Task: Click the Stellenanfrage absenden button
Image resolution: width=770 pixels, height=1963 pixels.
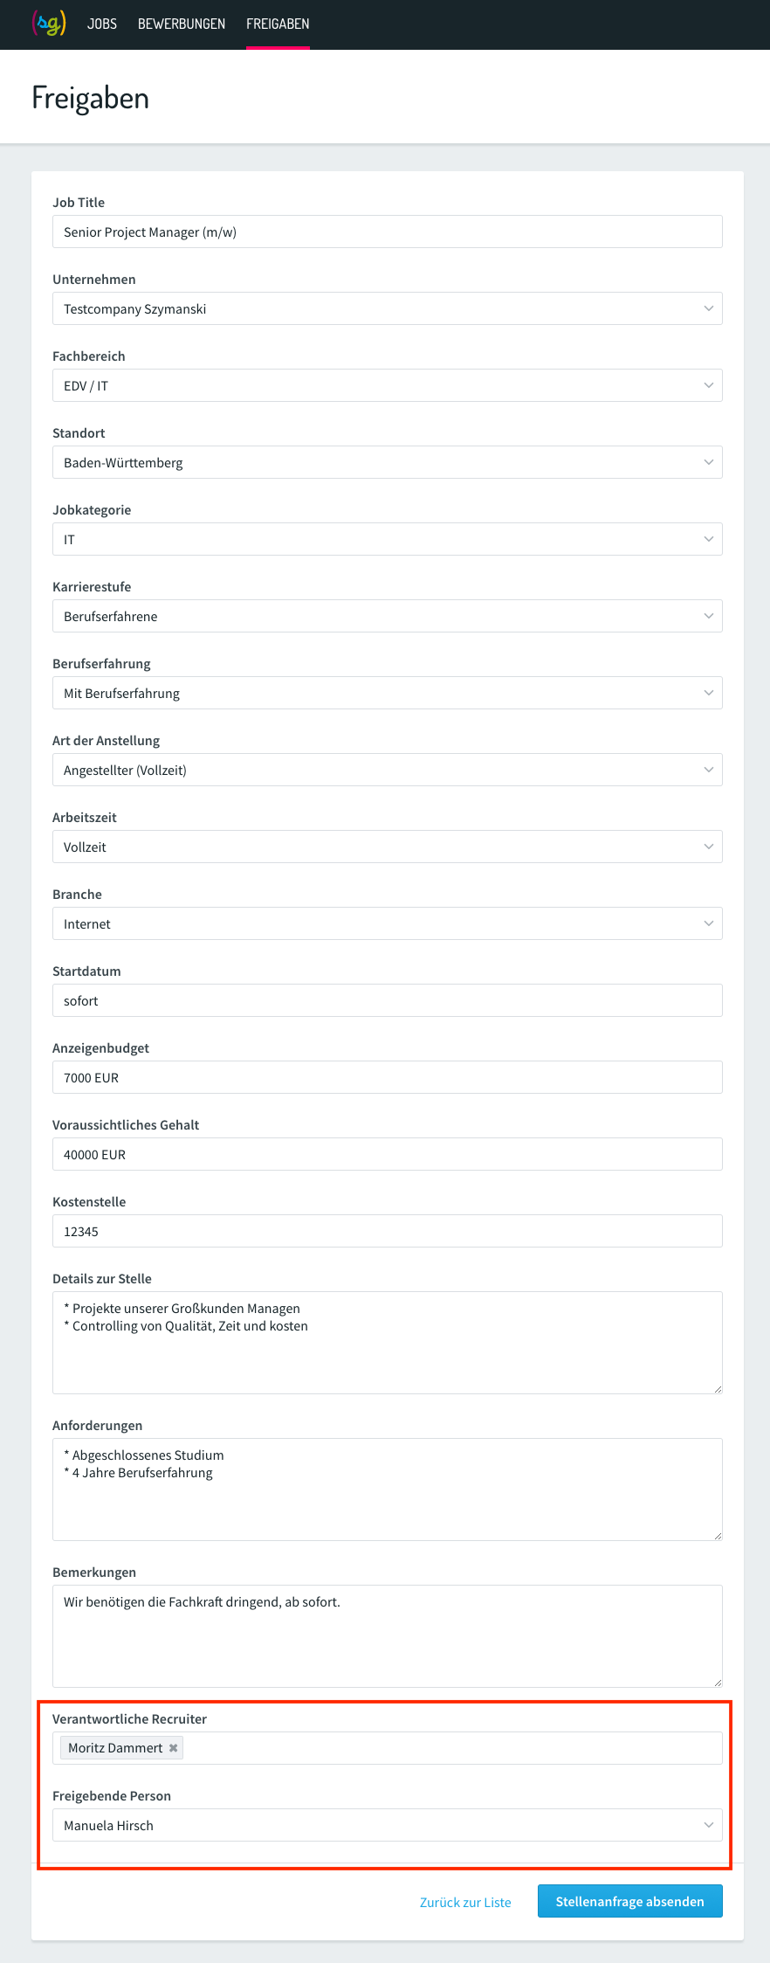Action: click(630, 1901)
